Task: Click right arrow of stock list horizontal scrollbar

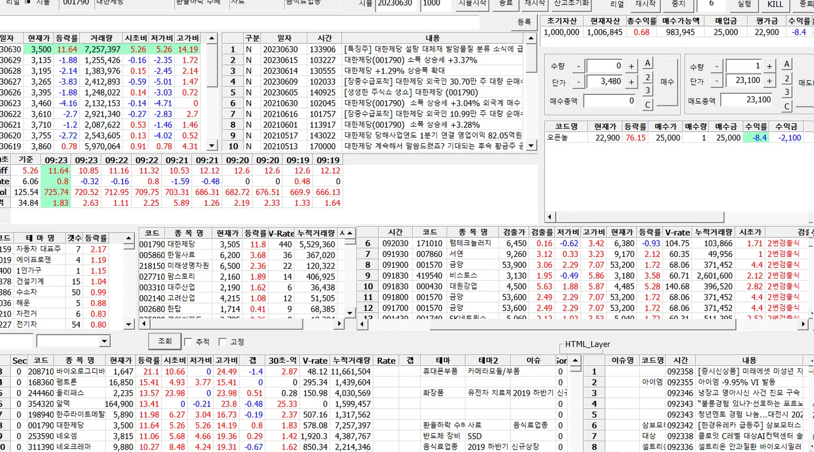Action: pyautogui.click(x=340, y=324)
